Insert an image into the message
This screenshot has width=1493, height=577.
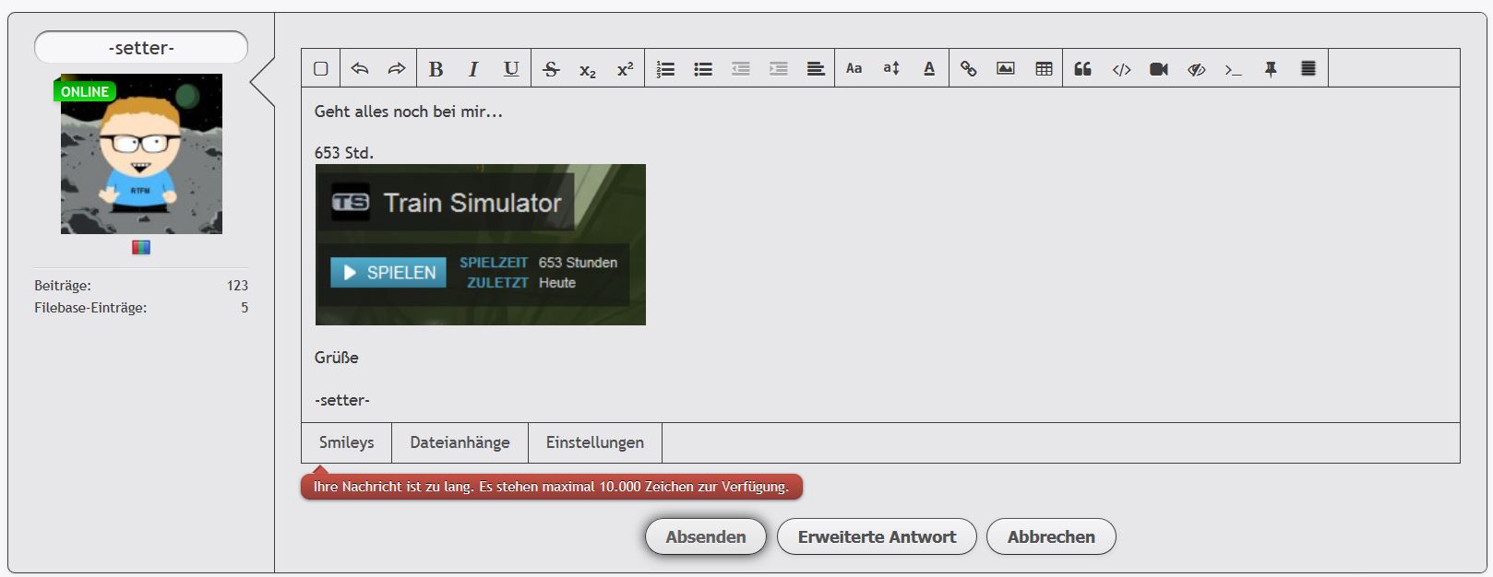point(1006,68)
